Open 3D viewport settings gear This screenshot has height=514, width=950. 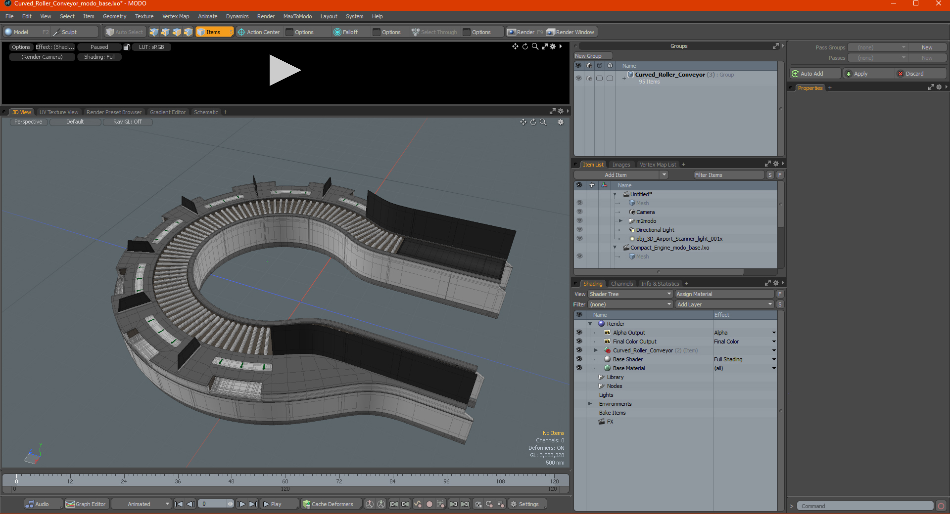(x=561, y=122)
